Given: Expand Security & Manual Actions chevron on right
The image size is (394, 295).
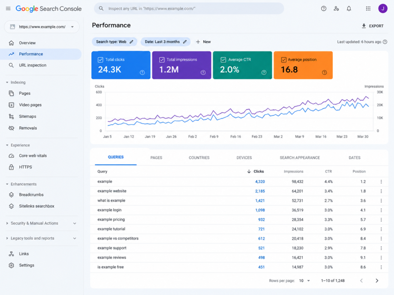Looking at the screenshot, I should 75,223.
